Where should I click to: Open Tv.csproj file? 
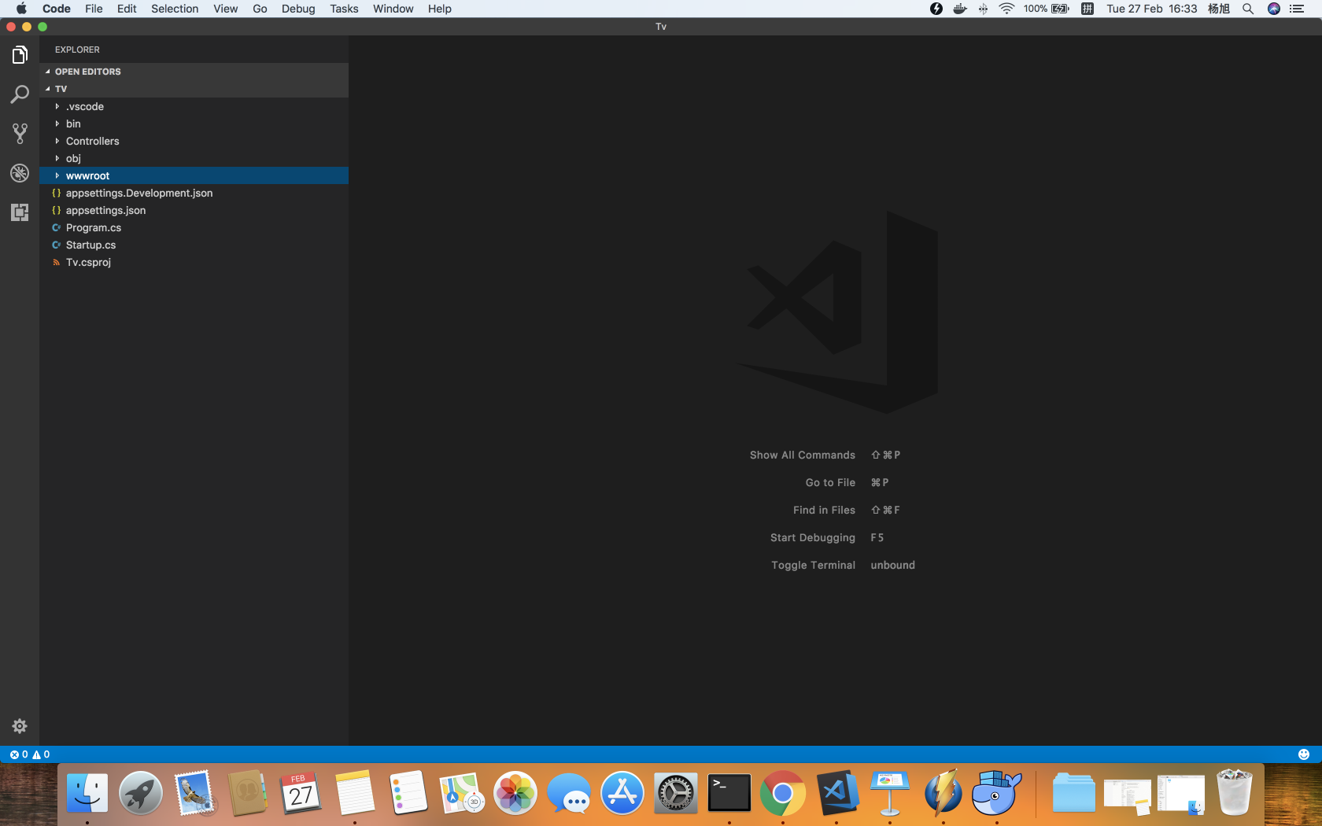click(x=194, y=262)
